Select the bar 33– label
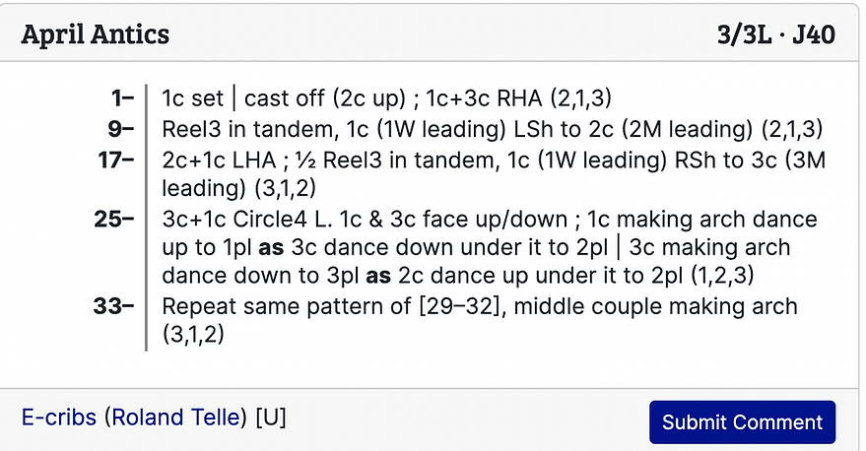The height and width of the screenshot is (451, 866). tap(116, 307)
